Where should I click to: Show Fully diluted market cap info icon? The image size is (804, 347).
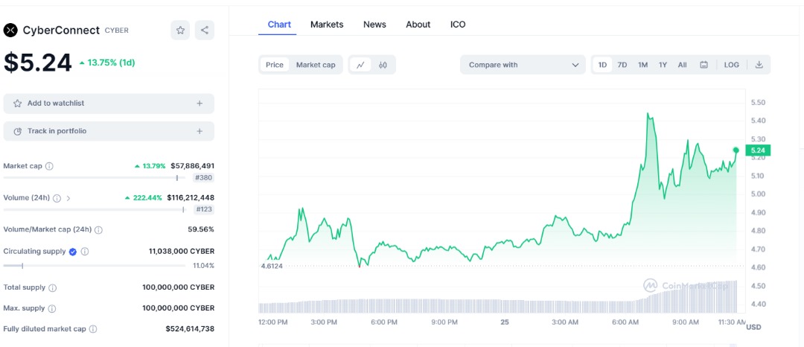(x=93, y=329)
